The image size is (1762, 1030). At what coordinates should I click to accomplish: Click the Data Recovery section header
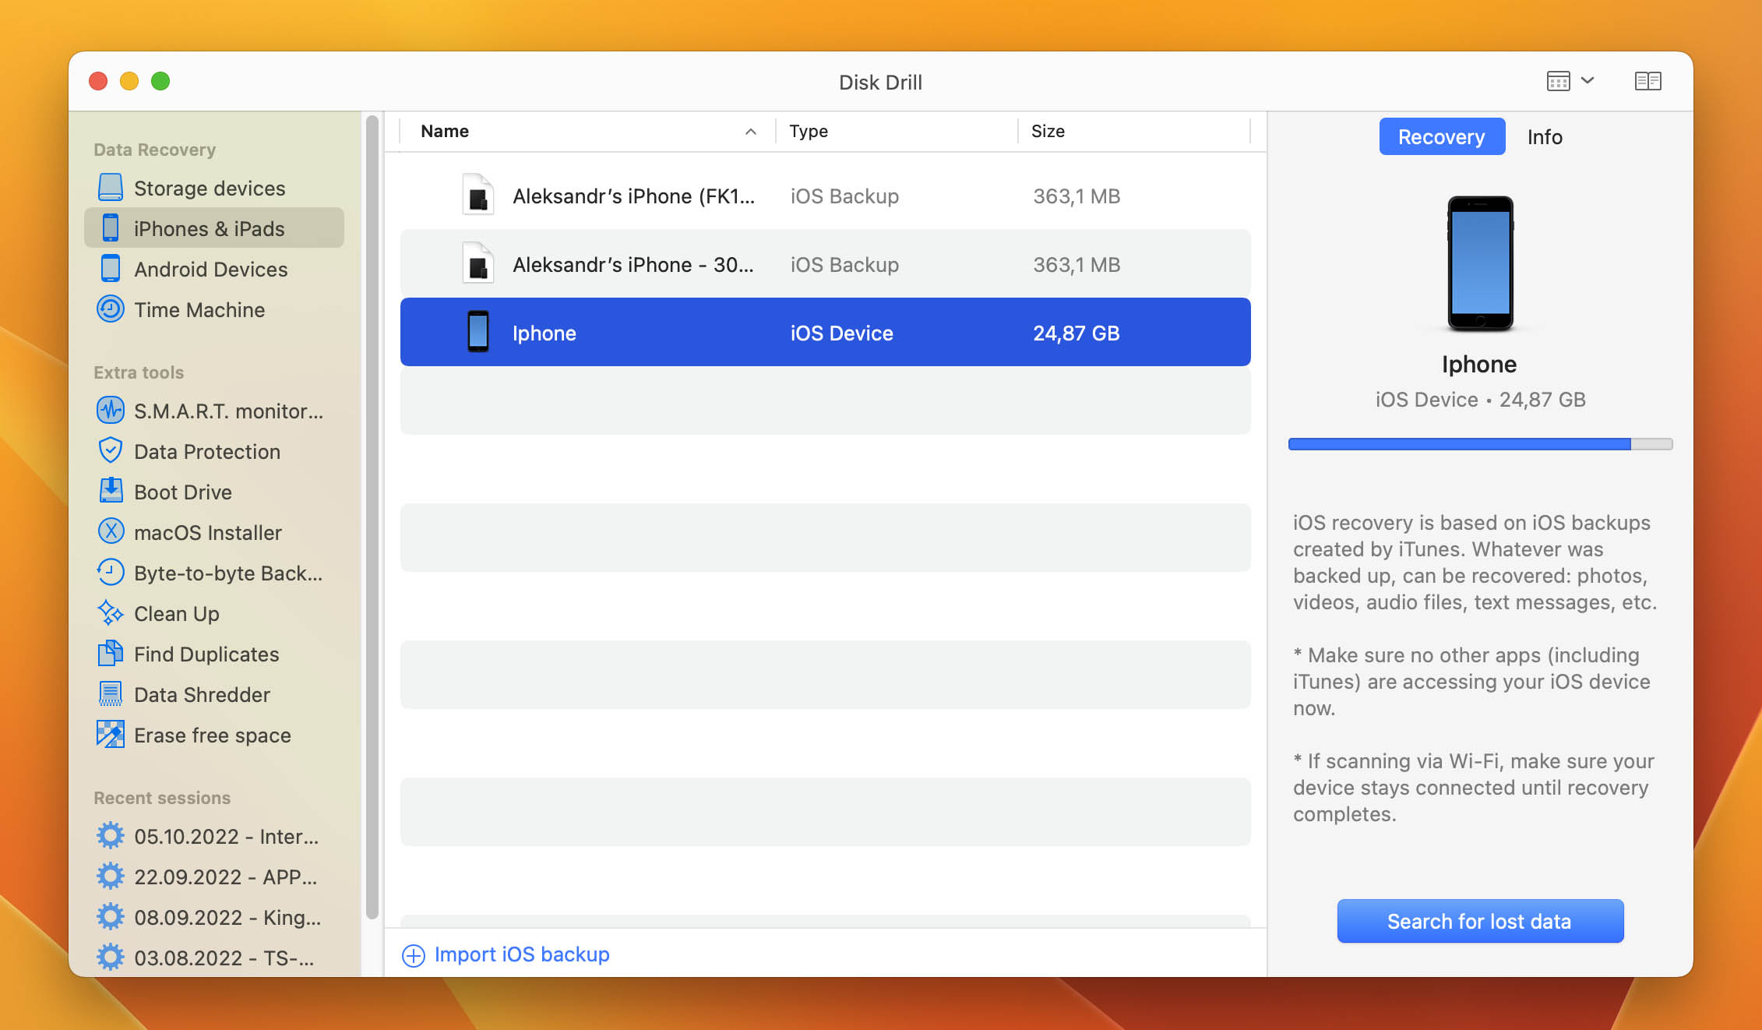[x=154, y=150]
